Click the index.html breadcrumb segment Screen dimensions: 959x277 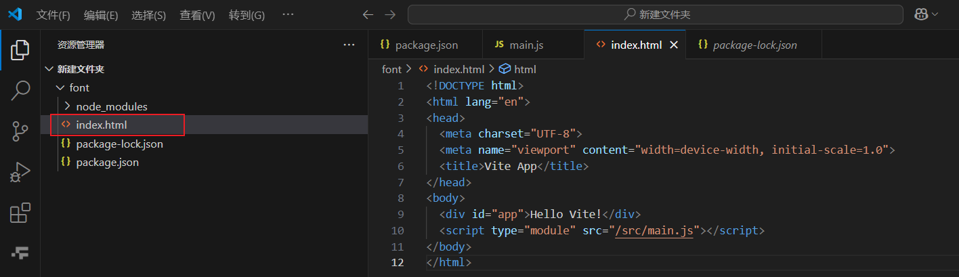(x=459, y=69)
